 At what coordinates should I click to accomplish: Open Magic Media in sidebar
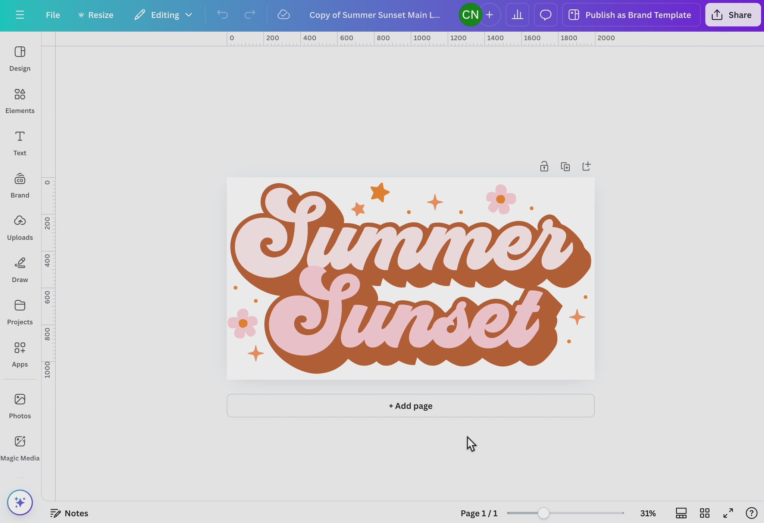point(20,448)
